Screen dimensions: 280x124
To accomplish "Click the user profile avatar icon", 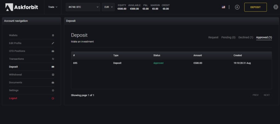I will pos(237,7).
